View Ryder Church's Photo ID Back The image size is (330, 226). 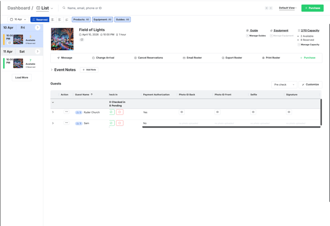[x=182, y=112]
